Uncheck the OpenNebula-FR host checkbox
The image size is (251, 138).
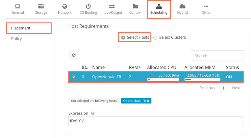(x=74, y=77)
